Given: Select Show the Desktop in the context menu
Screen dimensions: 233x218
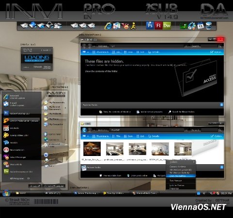Looking at the screenshot, I should [x=181, y=176].
